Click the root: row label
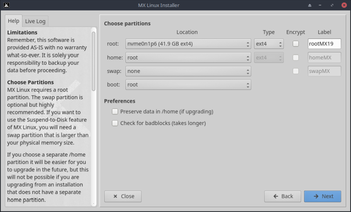Viewport: 351px width, 212px height. (x=113, y=44)
